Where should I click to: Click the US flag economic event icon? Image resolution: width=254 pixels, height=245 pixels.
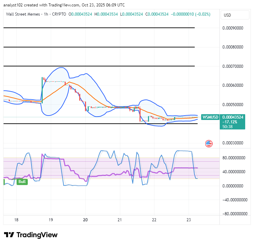tap(209, 144)
